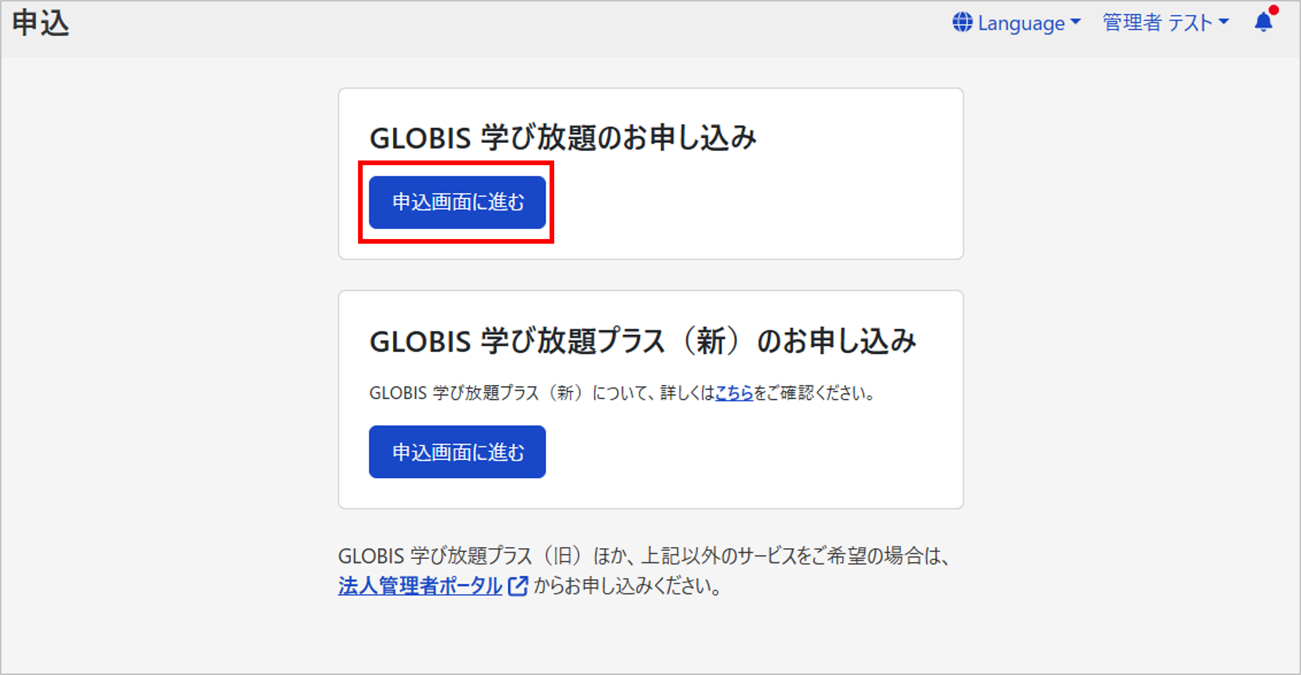Open the 法人管理者ポータル link
Viewport: 1301px width, 675px height.
coord(420,586)
